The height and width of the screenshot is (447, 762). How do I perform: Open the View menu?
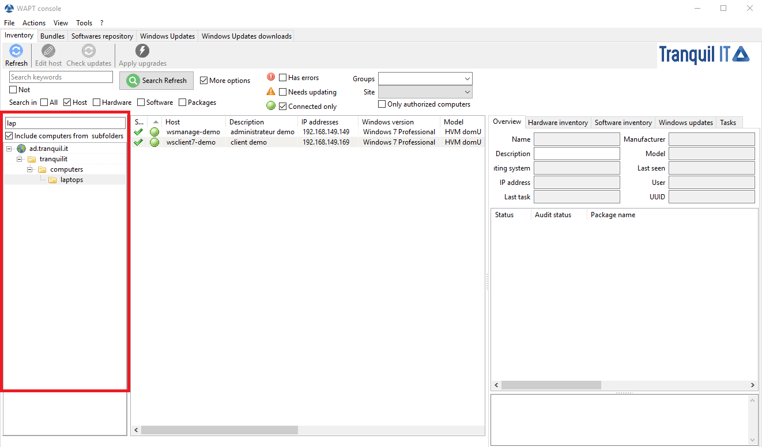pos(61,23)
